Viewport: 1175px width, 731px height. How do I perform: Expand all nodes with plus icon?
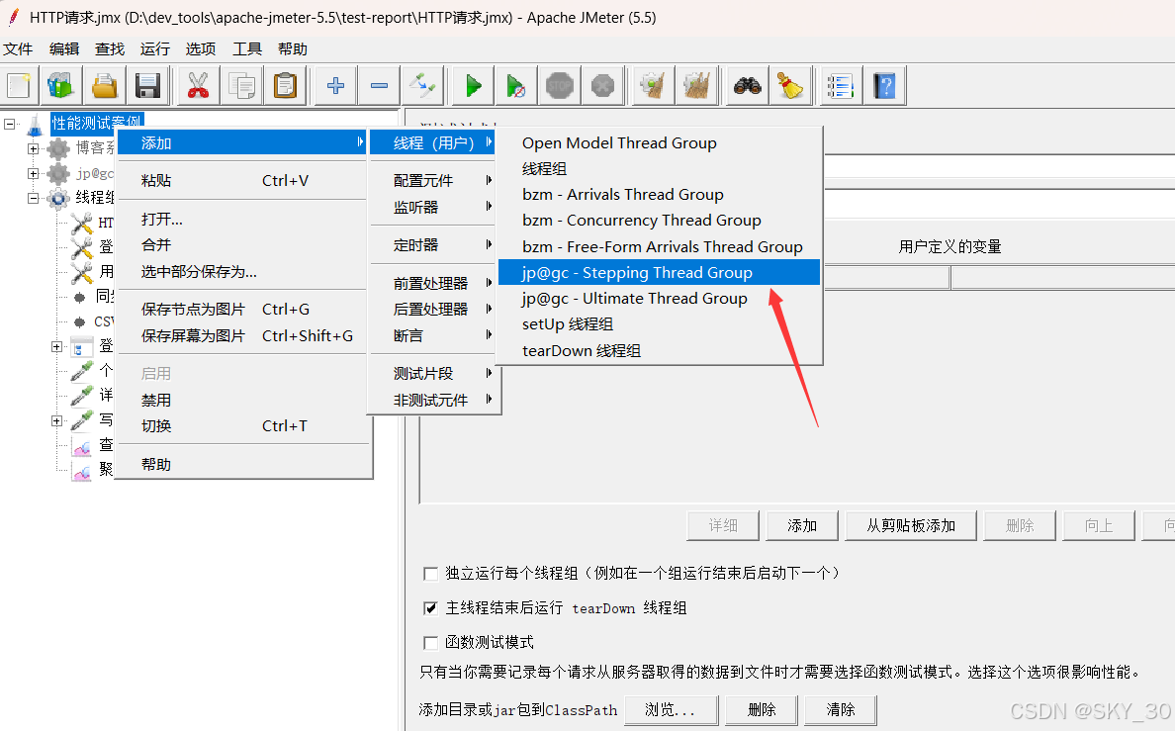point(335,85)
